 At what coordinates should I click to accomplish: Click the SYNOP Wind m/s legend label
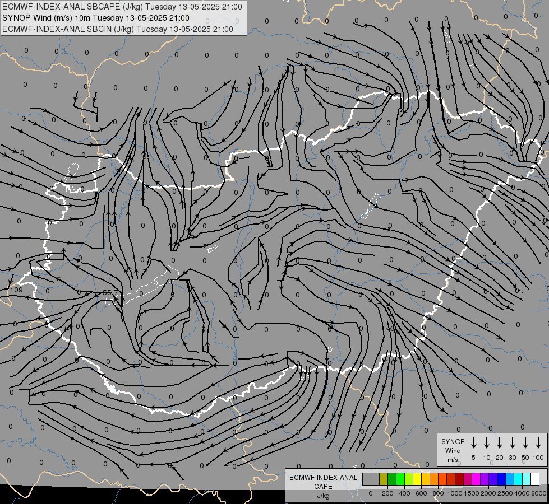point(453,450)
